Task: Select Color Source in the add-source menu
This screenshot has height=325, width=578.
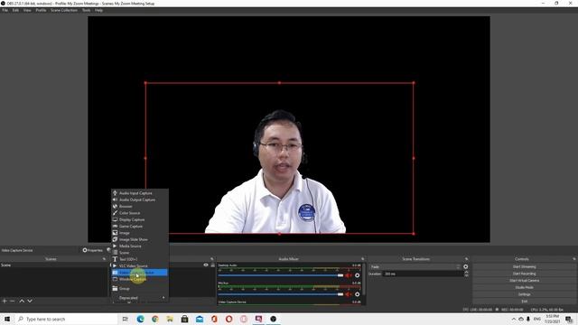Action: [140, 213]
